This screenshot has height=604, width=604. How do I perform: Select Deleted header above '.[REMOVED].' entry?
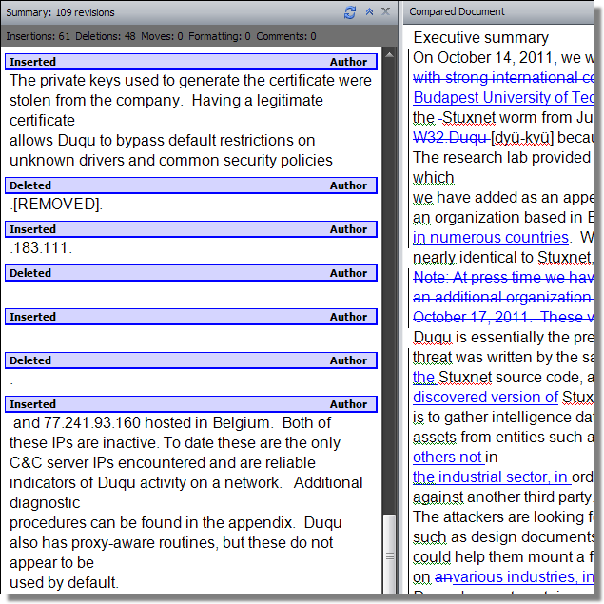(x=191, y=185)
